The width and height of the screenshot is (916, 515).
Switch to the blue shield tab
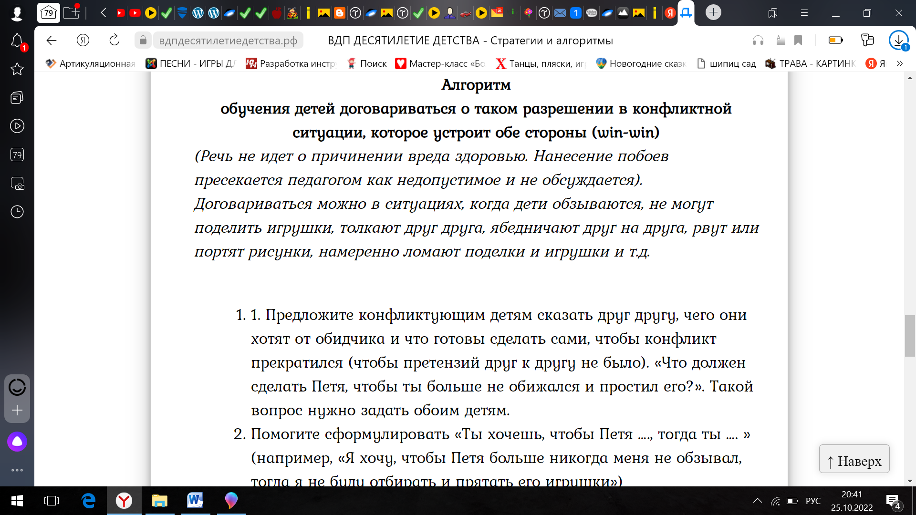coord(182,13)
